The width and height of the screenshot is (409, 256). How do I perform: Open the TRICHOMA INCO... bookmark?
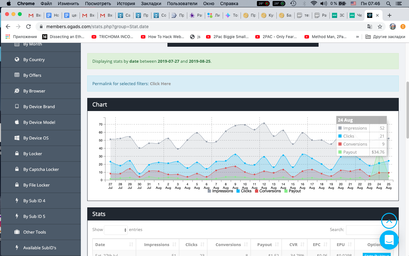pos(112,37)
